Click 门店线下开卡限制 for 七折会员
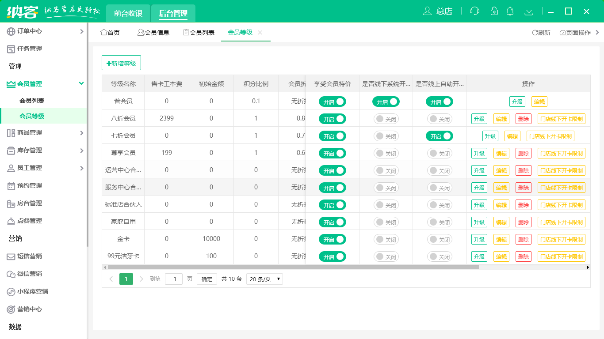The height and width of the screenshot is (339, 604). tap(550, 136)
